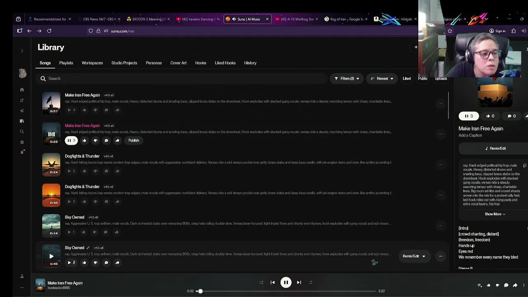Like current song in bottom player bar
528x297 pixels.
point(489,285)
